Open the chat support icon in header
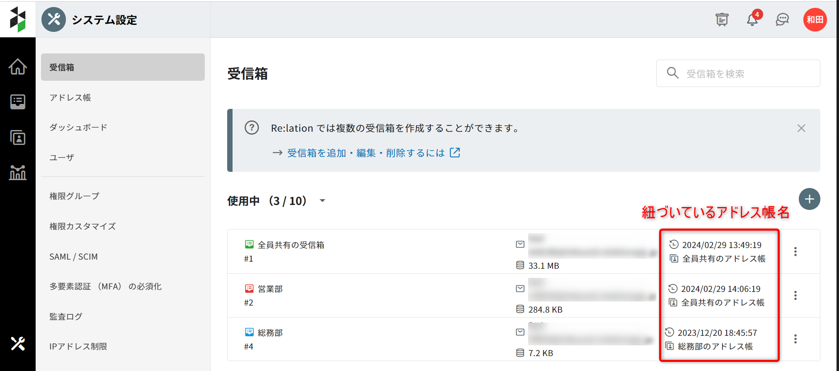Image resolution: width=839 pixels, height=371 pixels. (782, 19)
